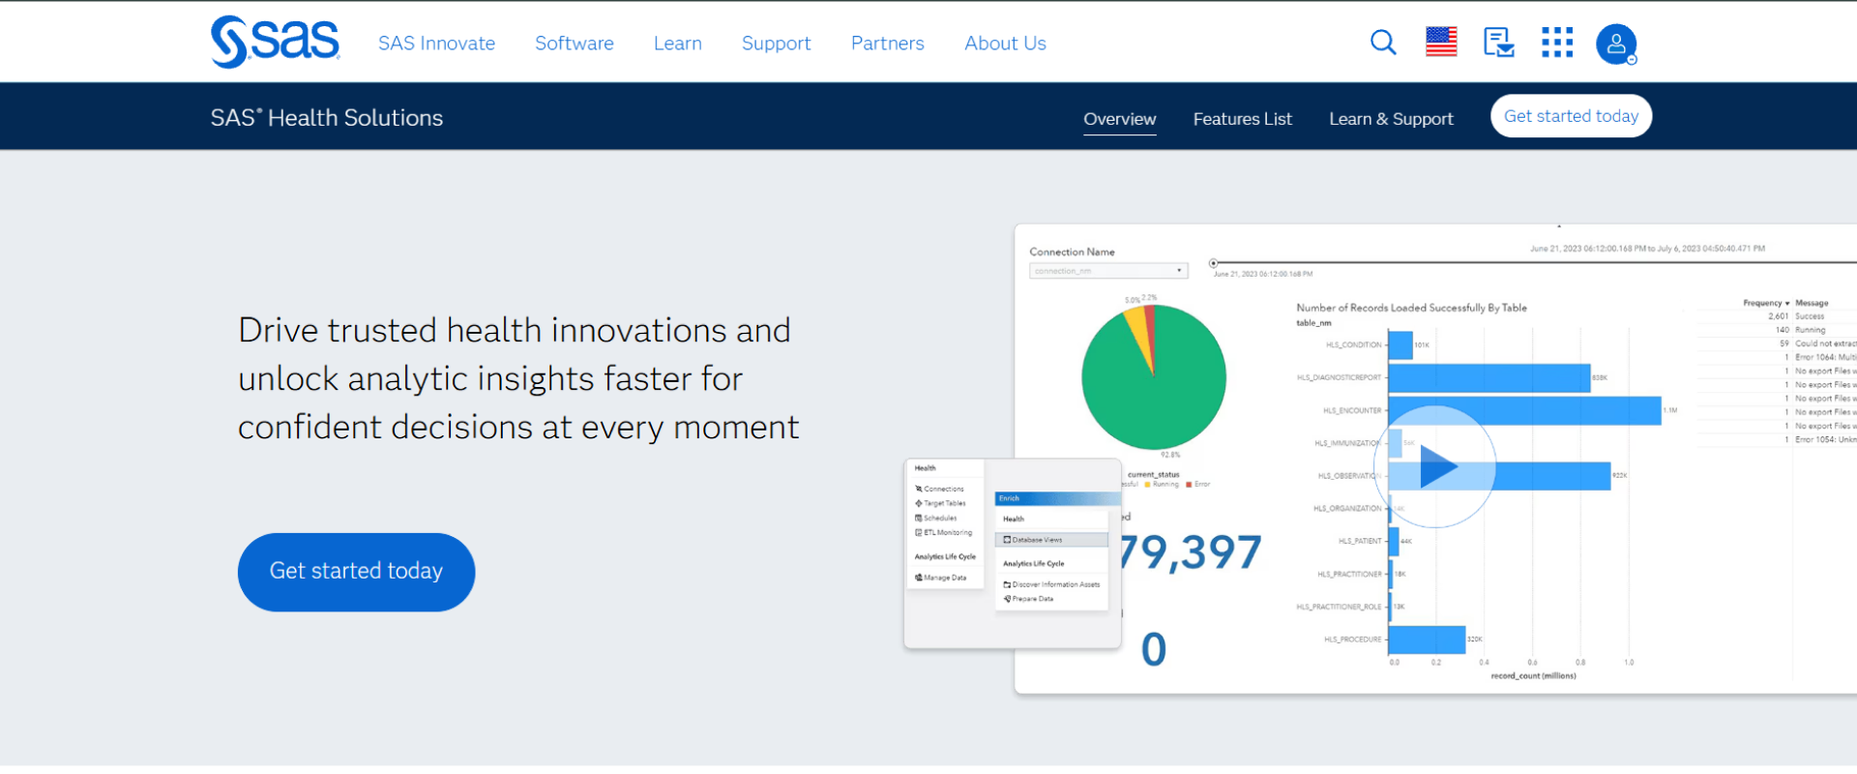The width and height of the screenshot is (1857, 774).
Task: Click ETL Monitoring in Health panel
Action: pos(944,532)
